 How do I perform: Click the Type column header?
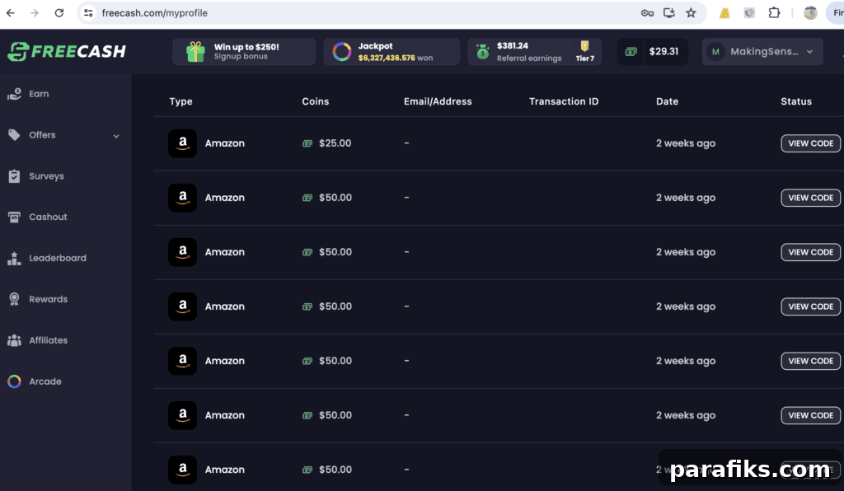[181, 101]
